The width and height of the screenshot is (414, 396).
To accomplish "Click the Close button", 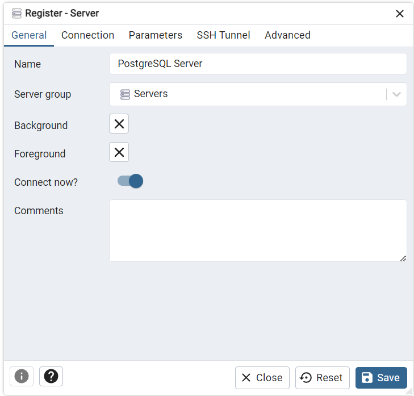I will pyautogui.click(x=262, y=377).
